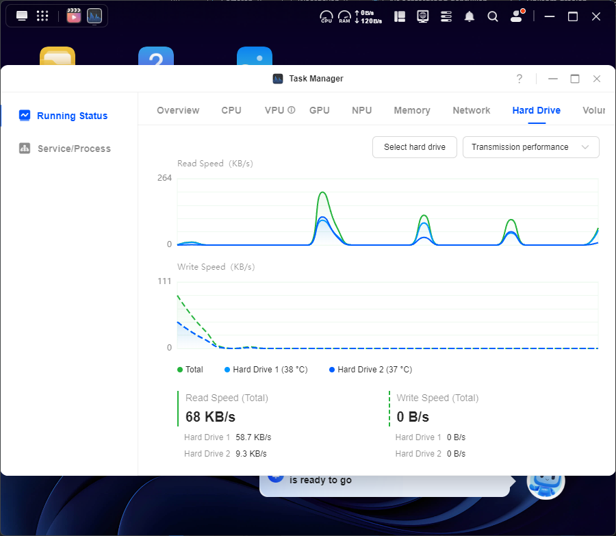
Task: Click the Select hard drive button
Action: coord(414,147)
